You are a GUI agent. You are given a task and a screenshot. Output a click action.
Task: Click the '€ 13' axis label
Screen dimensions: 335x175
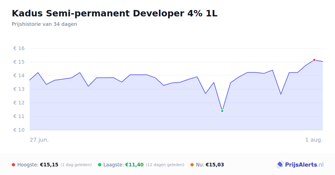pyautogui.click(x=19, y=89)
